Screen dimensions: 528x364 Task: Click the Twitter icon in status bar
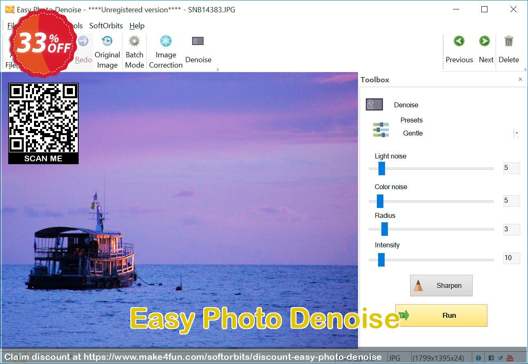tap(501, 357)
